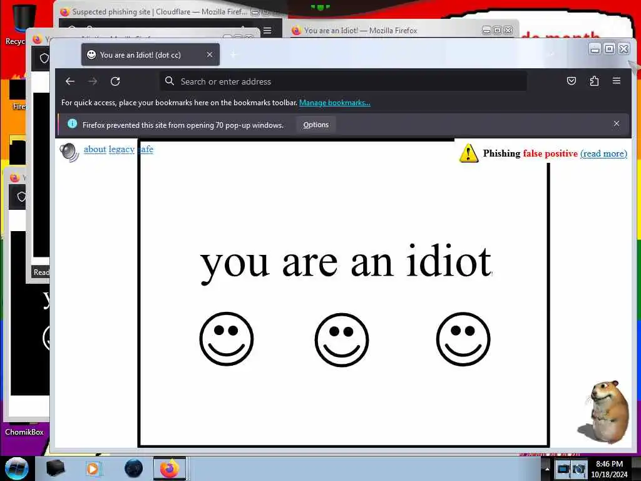This screenshot has height=481, width=641.
Task: Click the speaker sound icon on the page
Action: click(69, 152)
